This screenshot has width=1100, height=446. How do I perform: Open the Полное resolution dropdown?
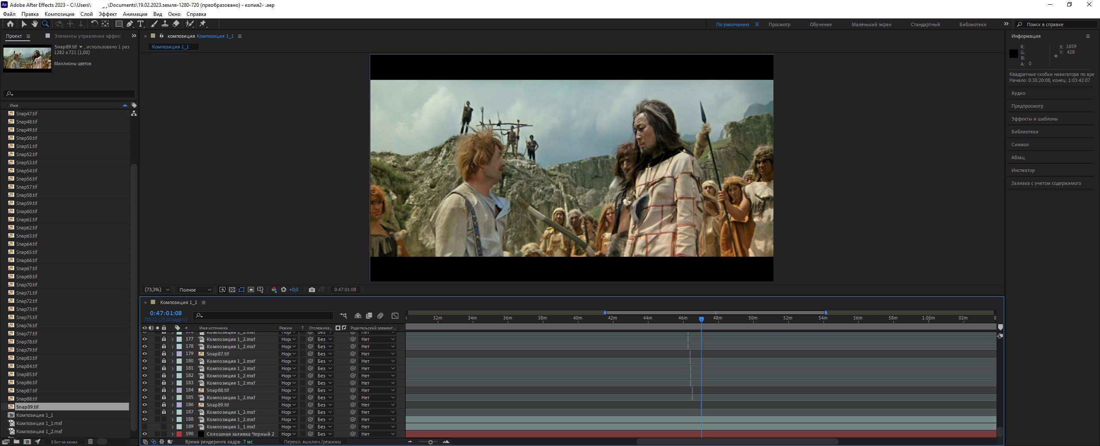[x=195, y=290]
